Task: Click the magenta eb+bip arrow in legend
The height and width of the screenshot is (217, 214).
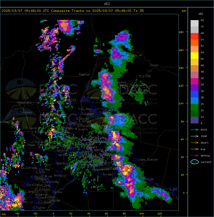Action: [x=194, y=156]
